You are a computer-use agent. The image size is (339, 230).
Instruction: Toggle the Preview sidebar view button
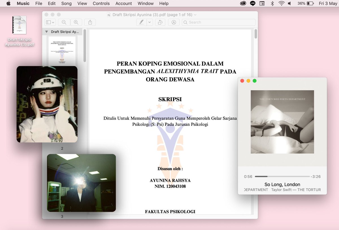[x=50, y=22]
